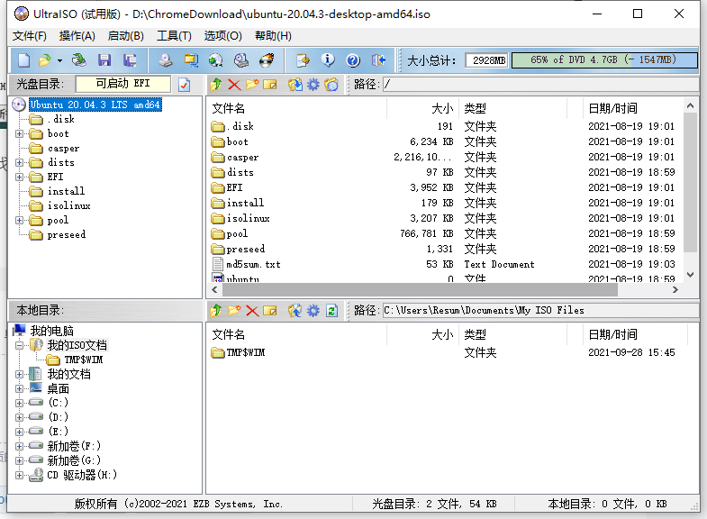
Task: Click the Make CD/DVD image drive icon
Action: click(166, 60)
